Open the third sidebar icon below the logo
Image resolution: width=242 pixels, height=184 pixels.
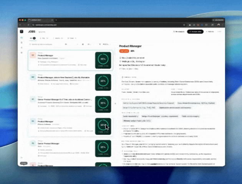click(x=22, y=48)
